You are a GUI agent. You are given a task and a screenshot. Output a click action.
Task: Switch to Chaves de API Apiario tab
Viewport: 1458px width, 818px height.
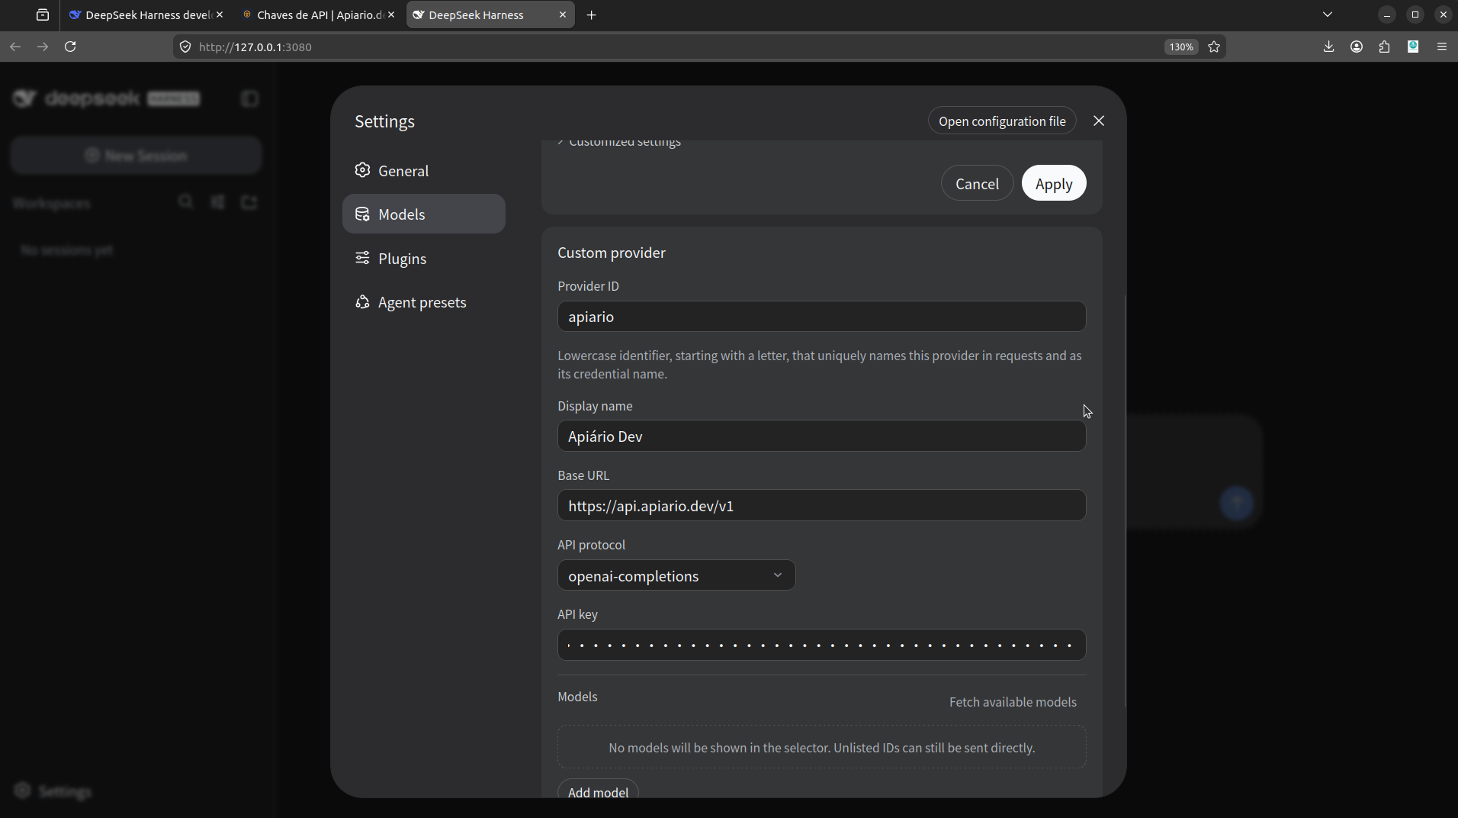coord(318,14)
